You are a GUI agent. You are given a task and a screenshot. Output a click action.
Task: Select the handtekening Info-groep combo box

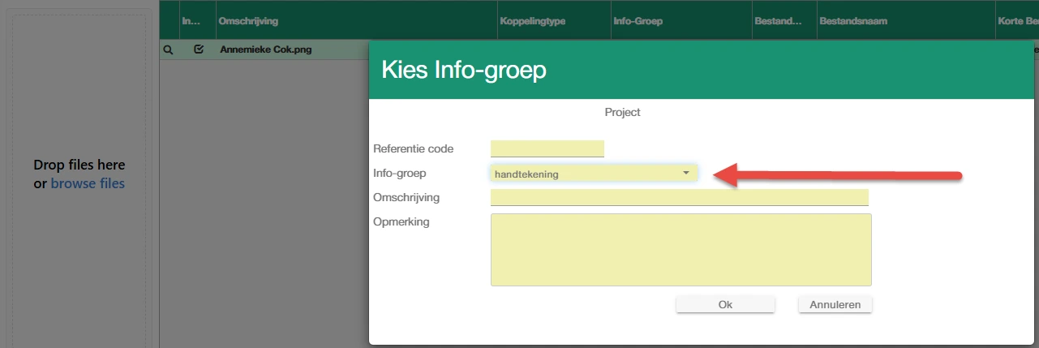click(x=594, y=174)
